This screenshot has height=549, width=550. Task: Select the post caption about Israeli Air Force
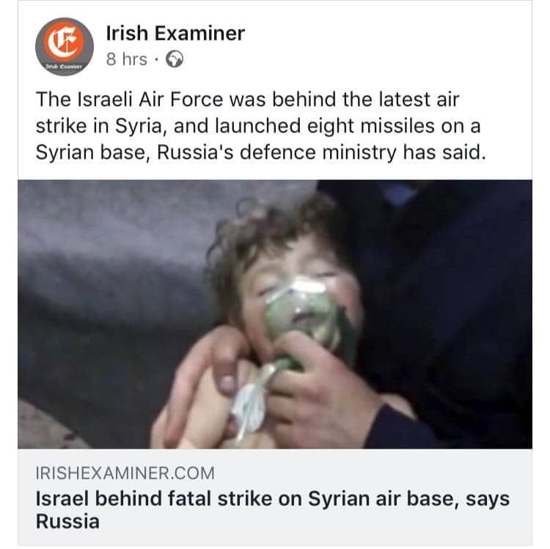[261, 126]
